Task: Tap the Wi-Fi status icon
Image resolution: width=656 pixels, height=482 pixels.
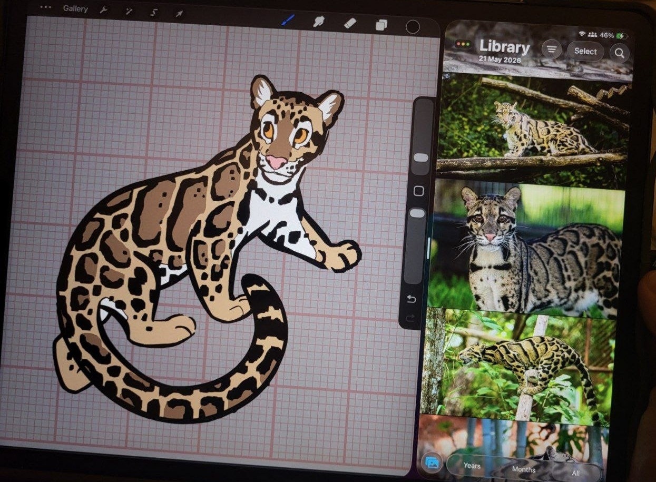Action: [x=582, y=34]
